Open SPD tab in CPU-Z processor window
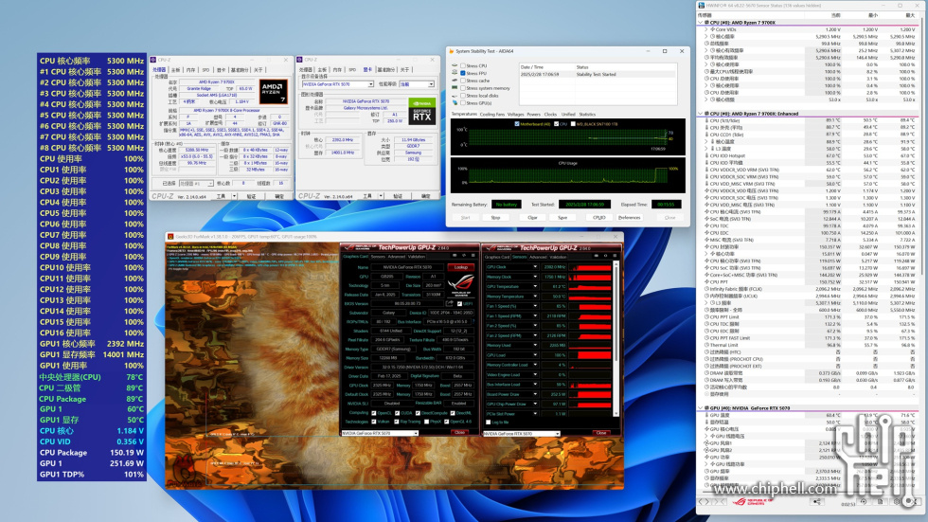 [205, 70]
